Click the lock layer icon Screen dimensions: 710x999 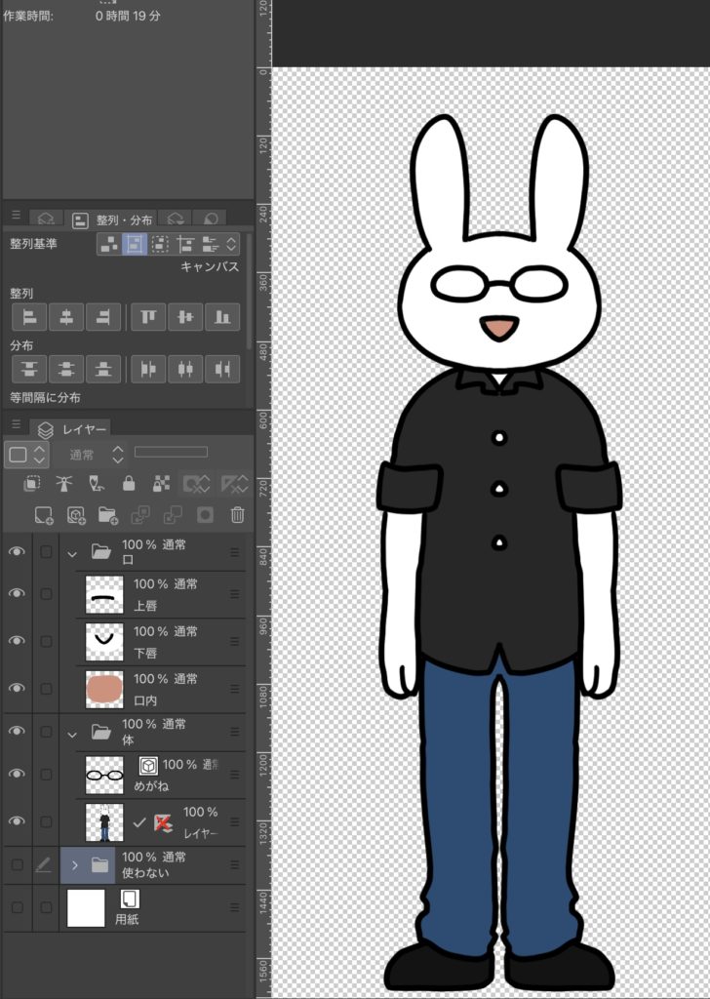coord(129,483)
